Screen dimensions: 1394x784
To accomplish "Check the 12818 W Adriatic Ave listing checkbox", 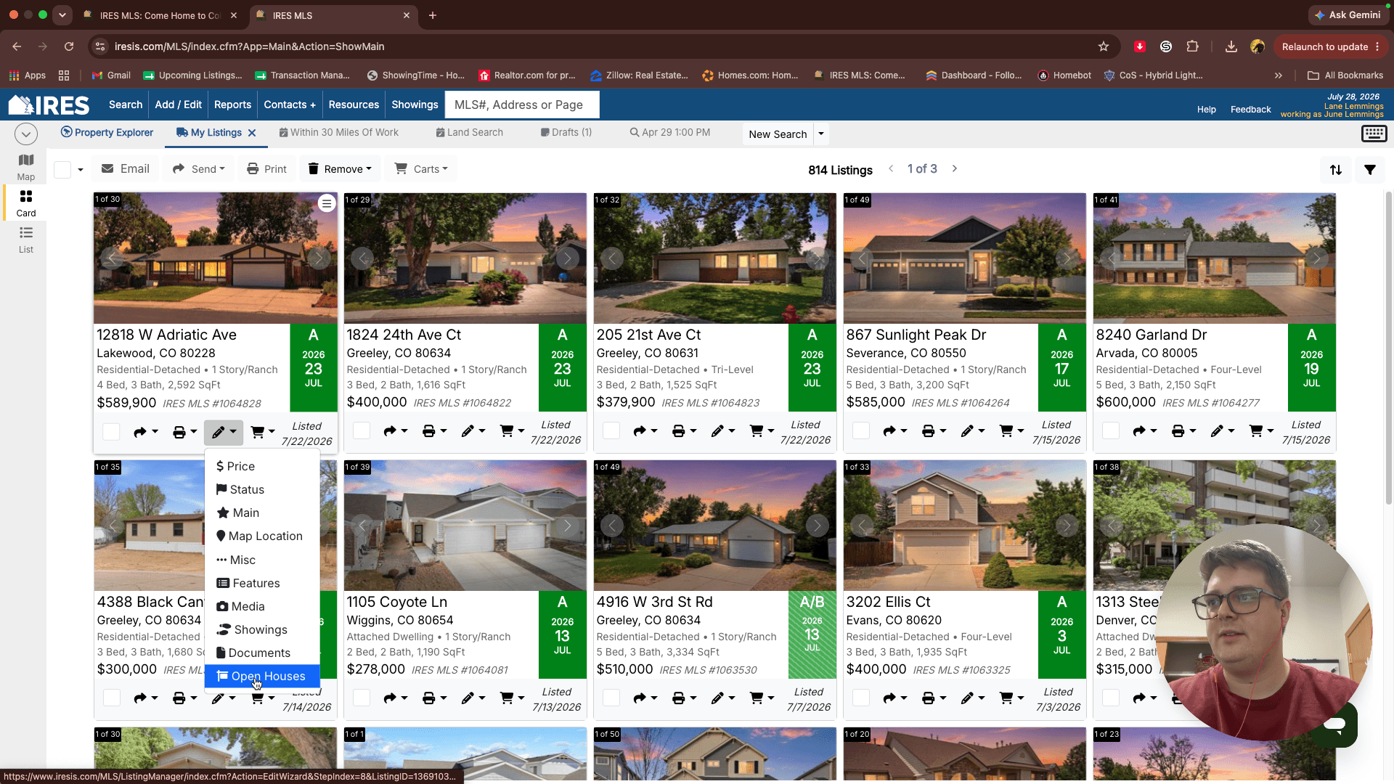I will coord(111,432).
